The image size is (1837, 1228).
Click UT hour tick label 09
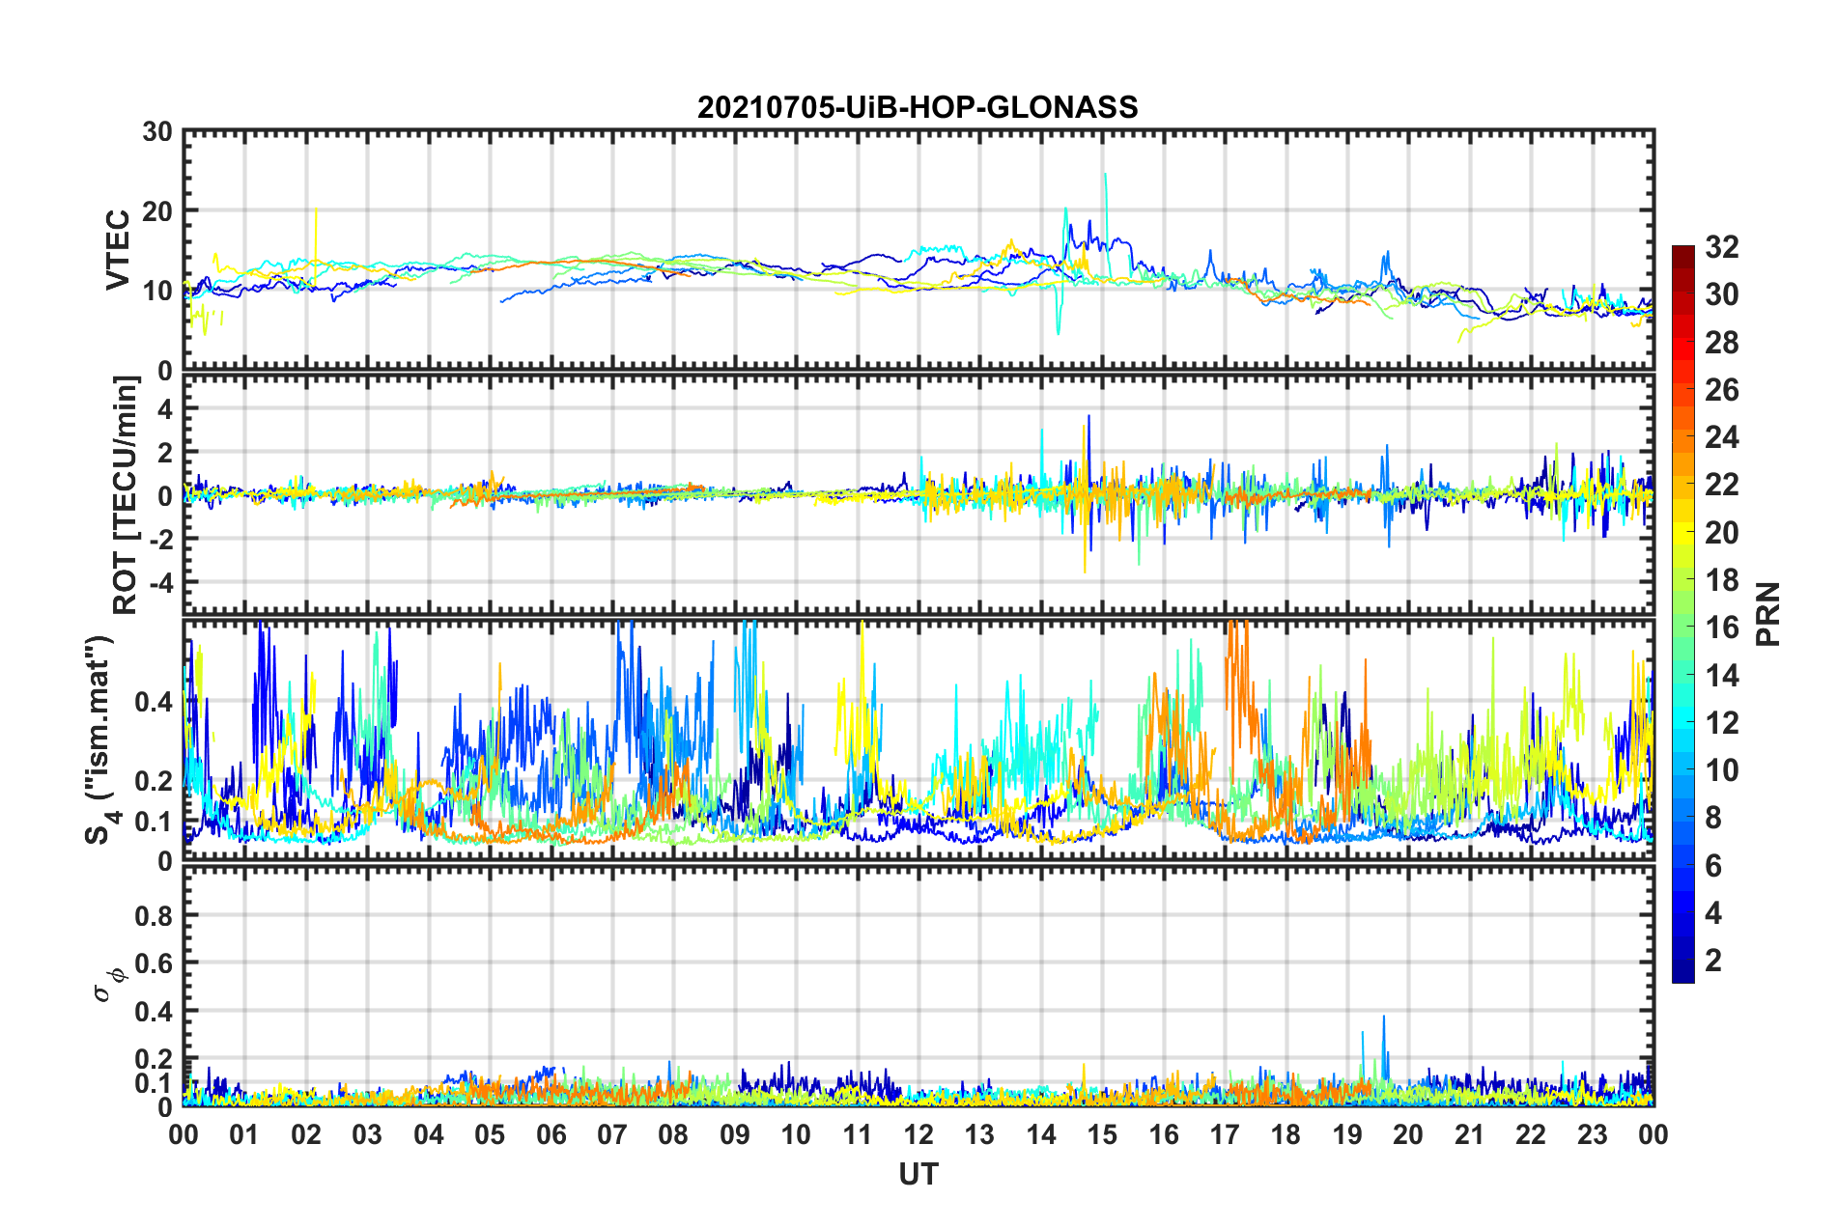(735, 1134)
